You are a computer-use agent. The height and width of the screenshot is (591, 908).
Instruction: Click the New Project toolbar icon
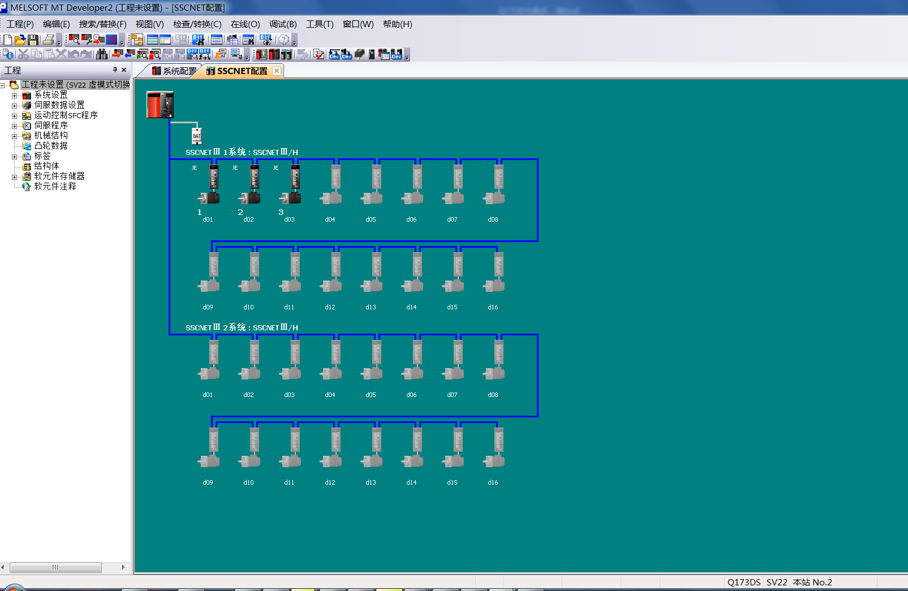coord(8,40)
